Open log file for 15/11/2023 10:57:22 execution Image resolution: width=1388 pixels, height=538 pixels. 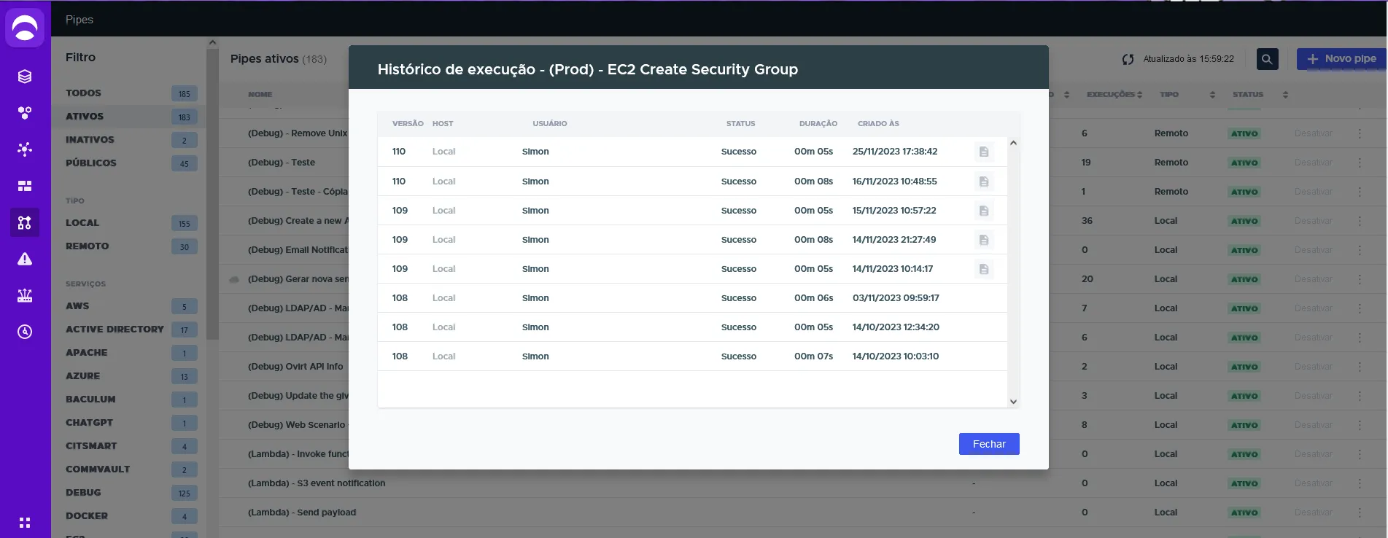pos(984,211)
